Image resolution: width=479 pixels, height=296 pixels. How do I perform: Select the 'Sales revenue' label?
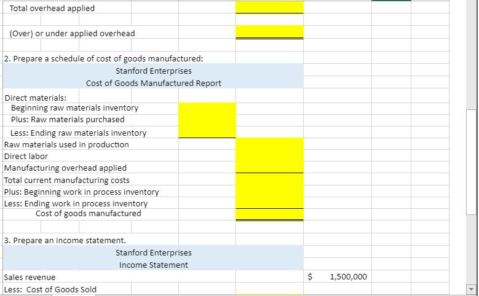pyautogui.click(x=30, y=278)
